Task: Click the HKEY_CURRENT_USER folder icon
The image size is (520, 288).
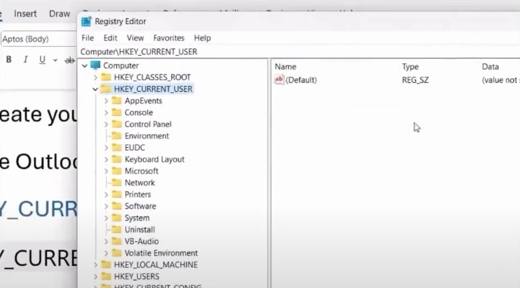Action: tap(106, 89)
